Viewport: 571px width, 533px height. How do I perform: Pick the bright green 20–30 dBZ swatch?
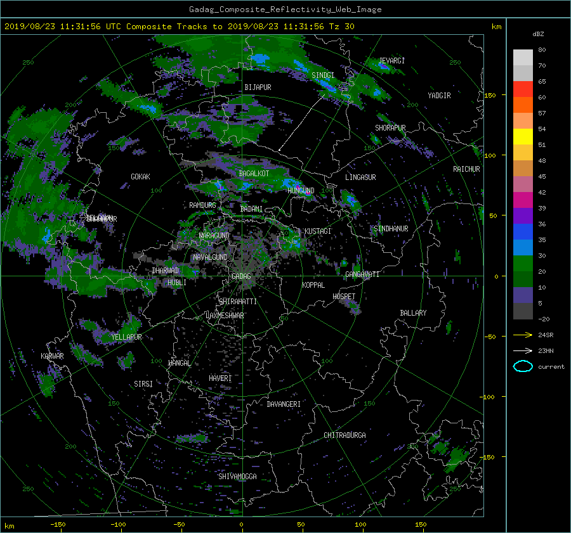pos(523,264)
